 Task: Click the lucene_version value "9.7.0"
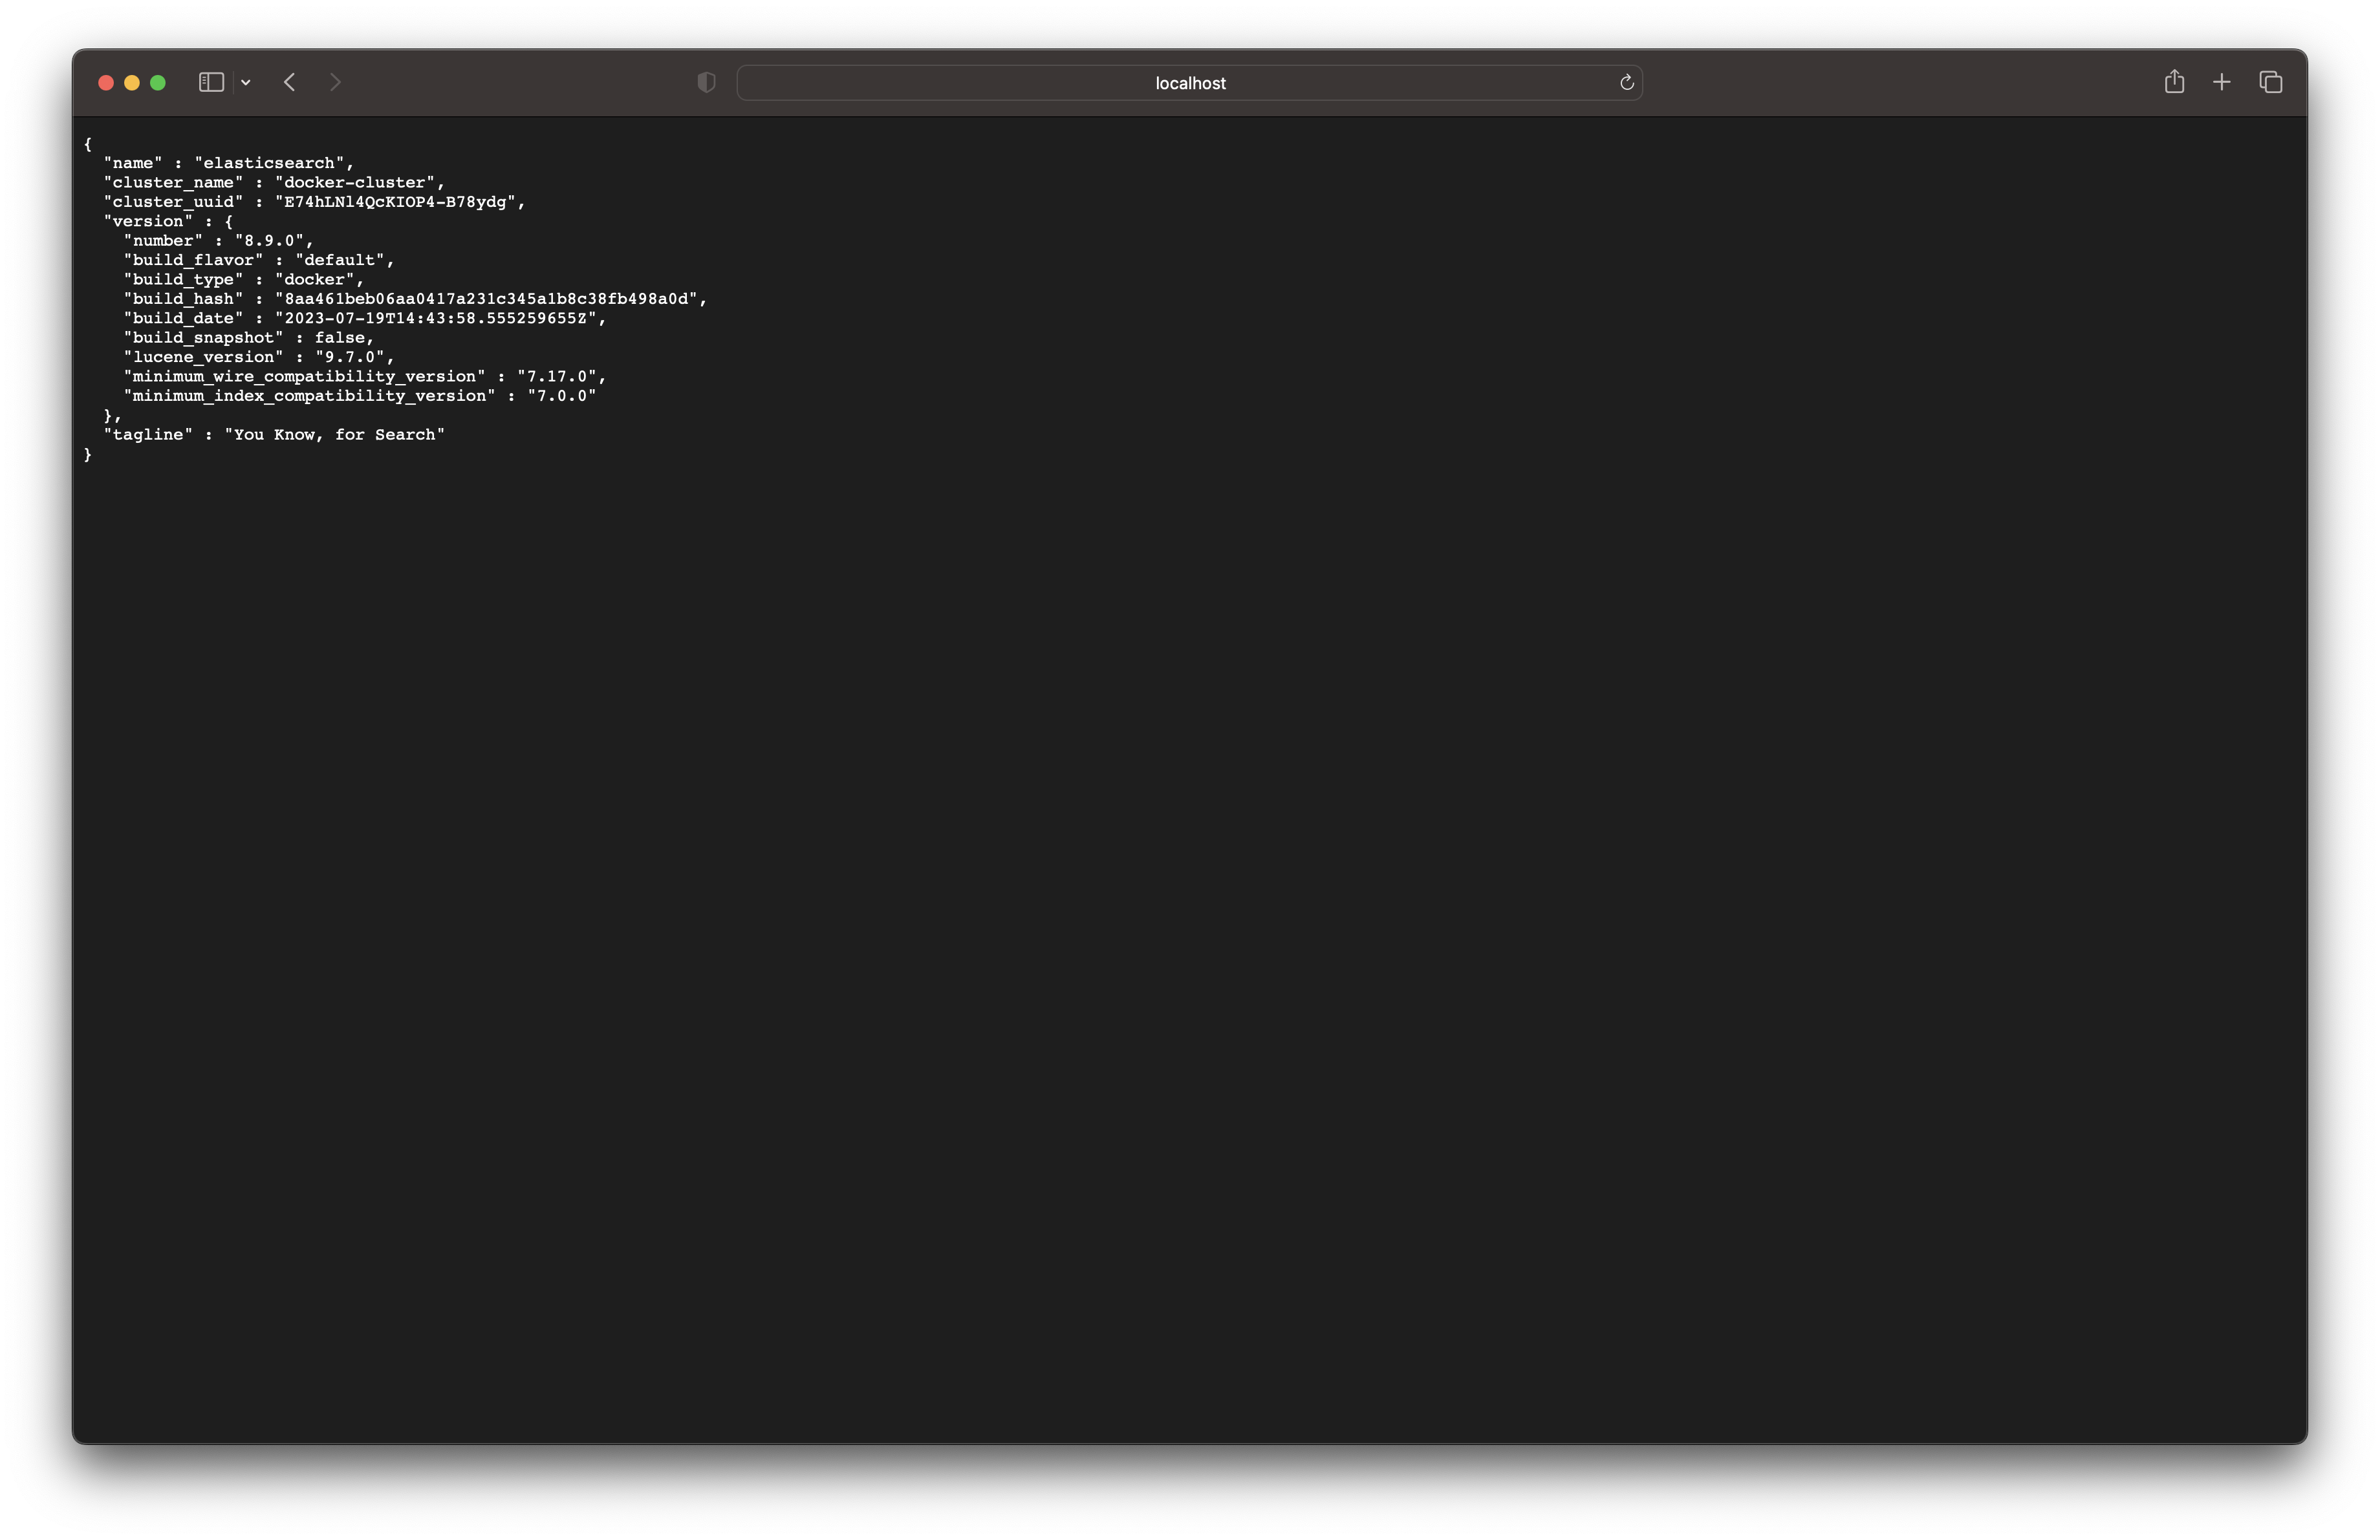(350, 357)
